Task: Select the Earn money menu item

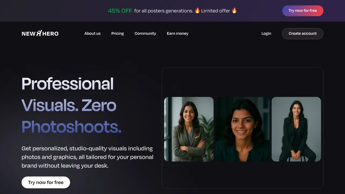Action: (x=177, y=33)
